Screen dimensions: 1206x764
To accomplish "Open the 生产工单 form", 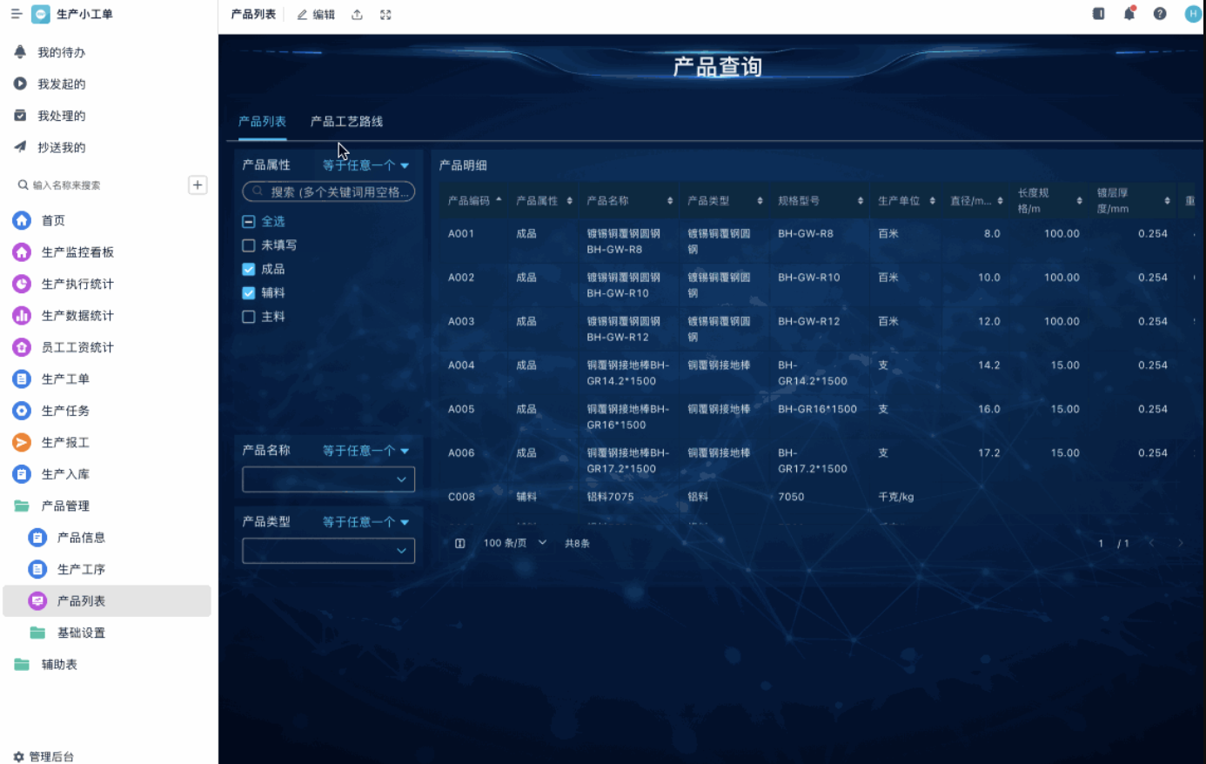I will coord(65,379).
